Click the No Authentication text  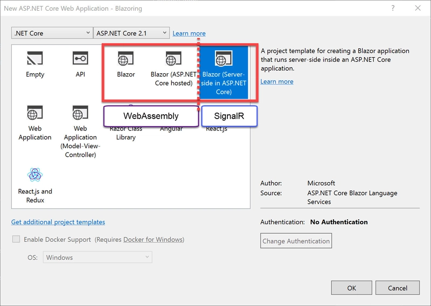click(x=339, y=222)
